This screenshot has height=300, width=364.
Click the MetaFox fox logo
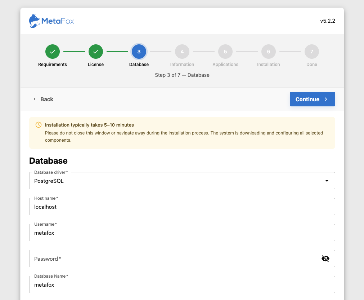[x=35, y=21]
